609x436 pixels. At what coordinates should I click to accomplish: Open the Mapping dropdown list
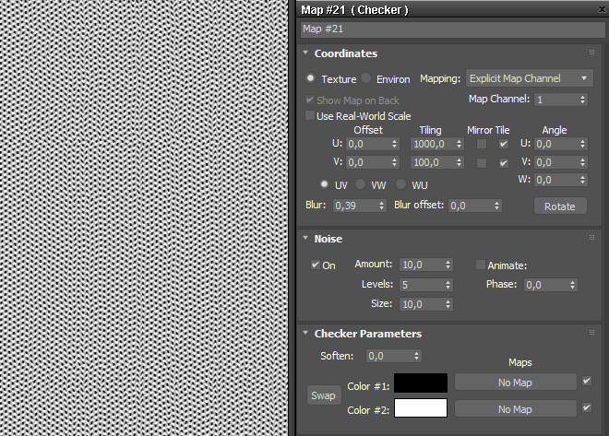pyautogui.click(x=530, y=78)
